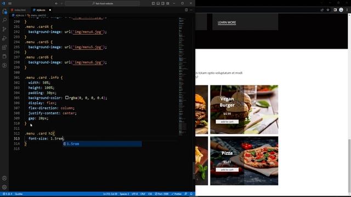Accept the 1.5rem autocomplete suggestion
The height and width of the screenshot is (197, 351).
click(102, 144)
